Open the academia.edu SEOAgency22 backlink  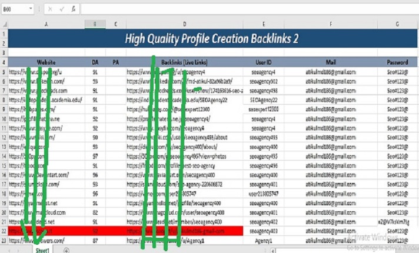[184, 100]
